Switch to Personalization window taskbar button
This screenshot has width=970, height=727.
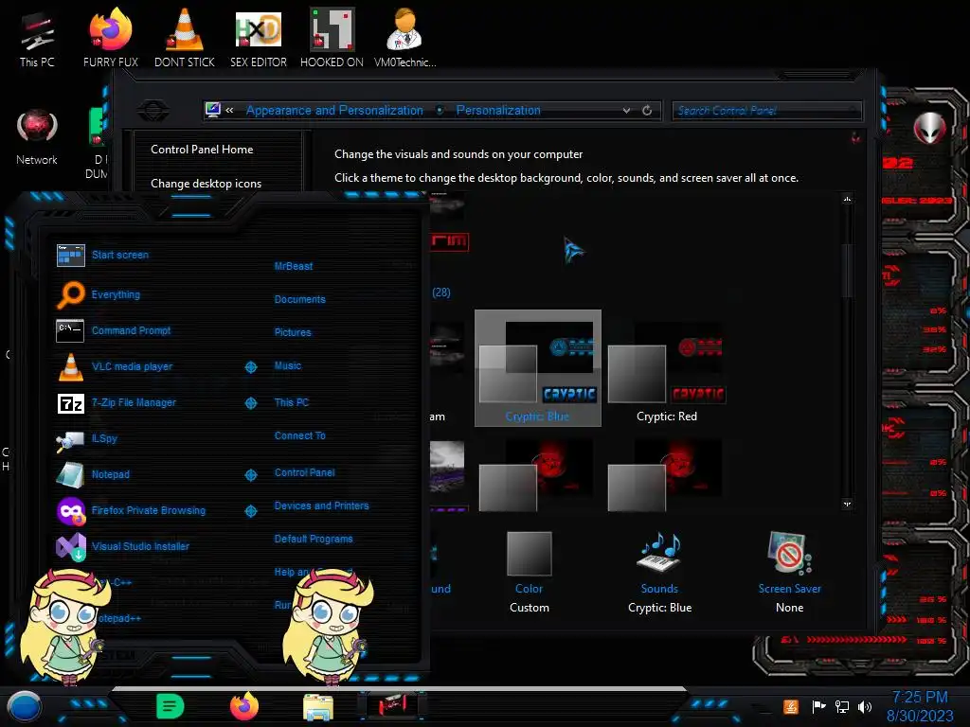(x=392, y=705)
